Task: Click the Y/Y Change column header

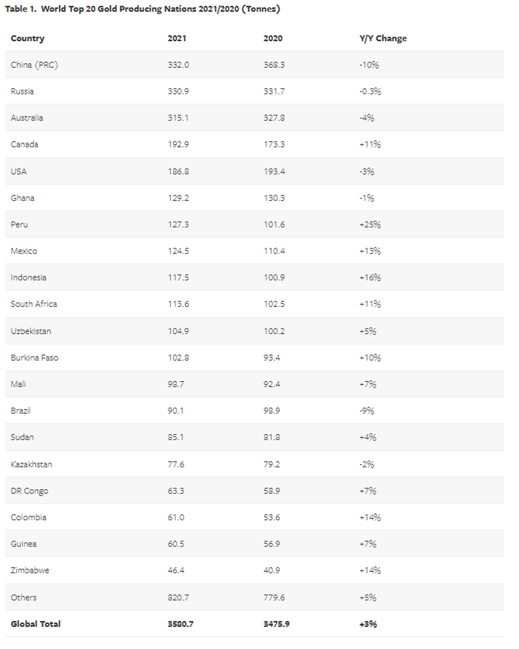Action: (383, 39)
